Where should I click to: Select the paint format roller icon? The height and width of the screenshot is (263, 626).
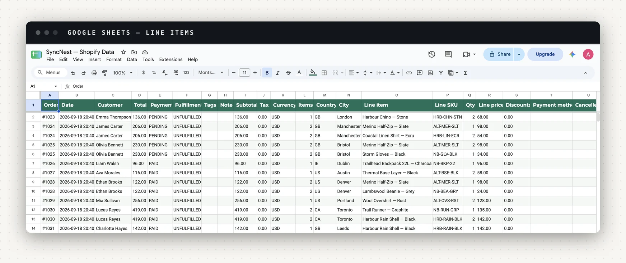coord(105,73)
